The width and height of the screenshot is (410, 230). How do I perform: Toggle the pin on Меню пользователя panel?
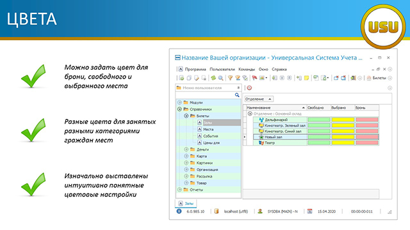[238, 88]
